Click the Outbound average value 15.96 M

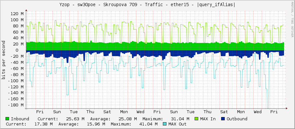point(96,124)
